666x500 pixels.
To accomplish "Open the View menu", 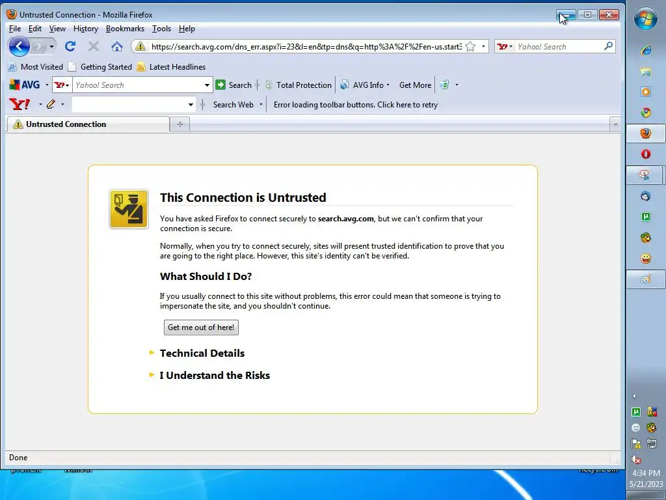I will 57,29.
